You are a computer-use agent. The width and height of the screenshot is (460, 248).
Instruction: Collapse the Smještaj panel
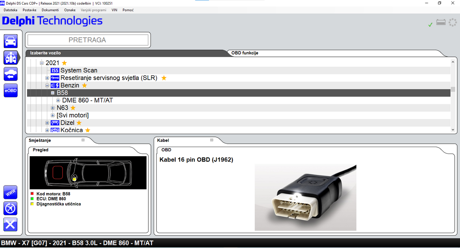(x=83, y=140)
